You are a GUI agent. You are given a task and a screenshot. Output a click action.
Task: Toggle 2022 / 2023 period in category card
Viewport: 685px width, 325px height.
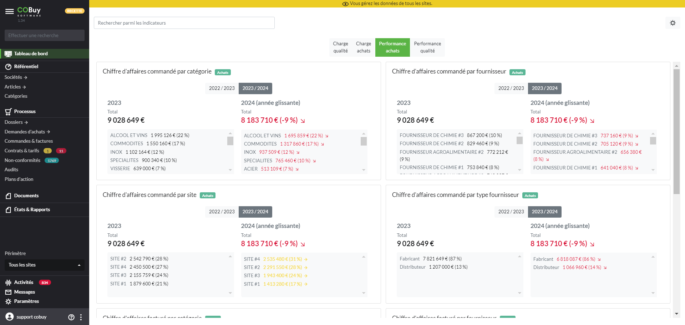[x=222, y=88]
